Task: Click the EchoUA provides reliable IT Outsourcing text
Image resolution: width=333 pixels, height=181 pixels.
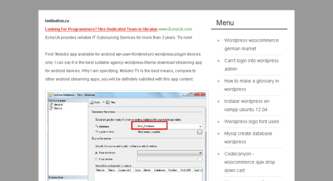Action: tap(119, 38)
